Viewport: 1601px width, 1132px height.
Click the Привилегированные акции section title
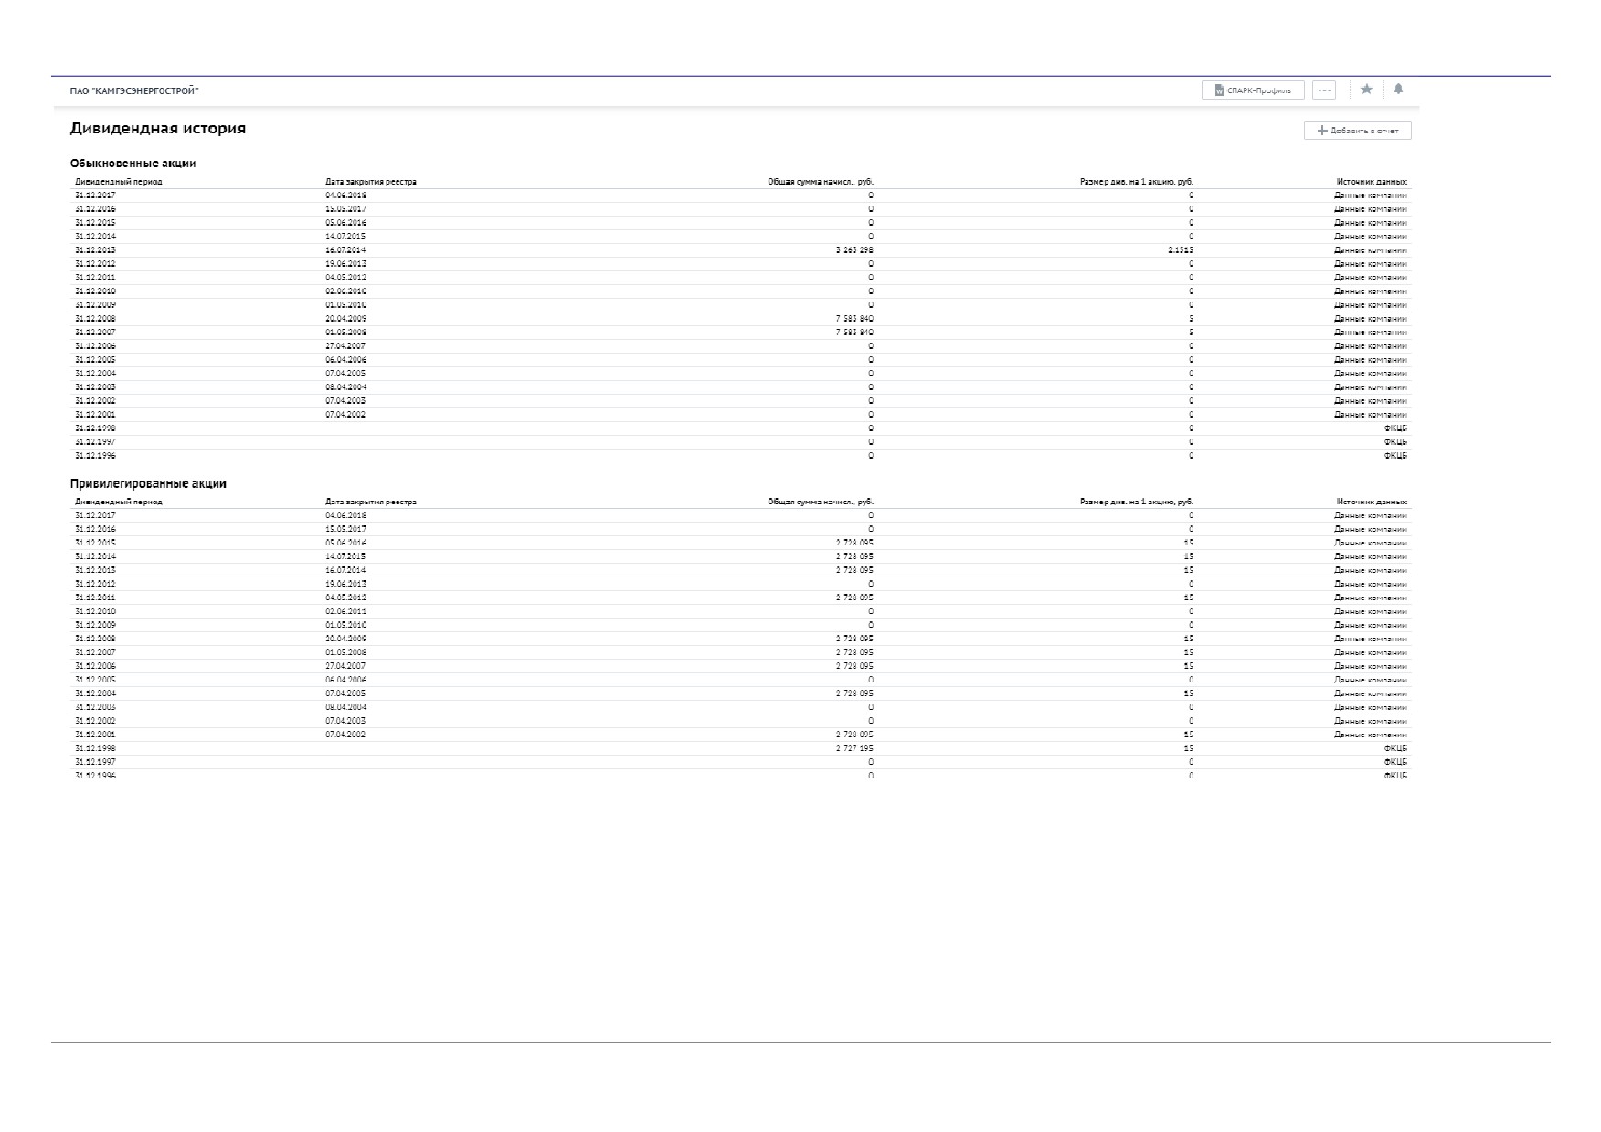click(148, 483)
